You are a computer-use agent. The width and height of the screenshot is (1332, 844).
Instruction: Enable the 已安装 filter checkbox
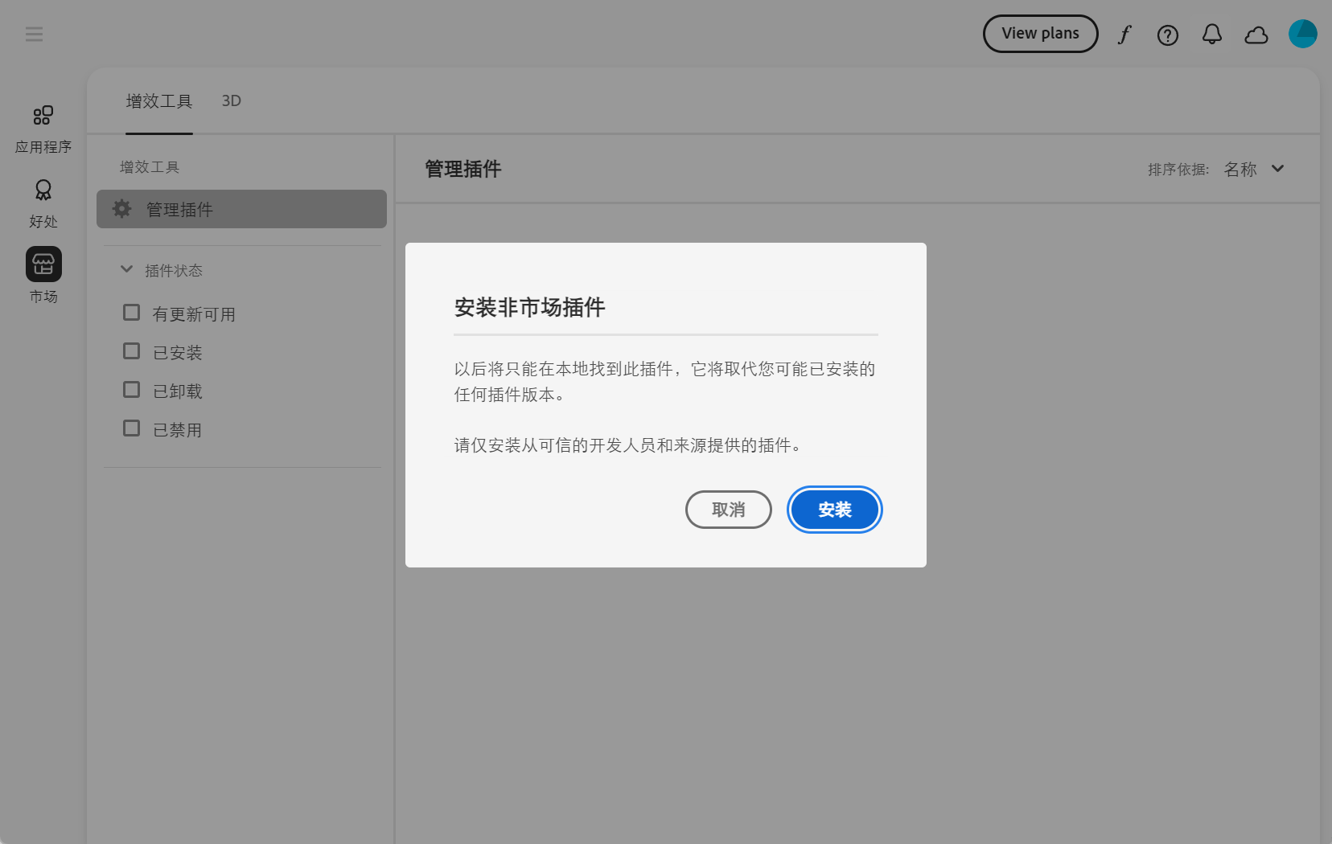click(x=131, y=351)
